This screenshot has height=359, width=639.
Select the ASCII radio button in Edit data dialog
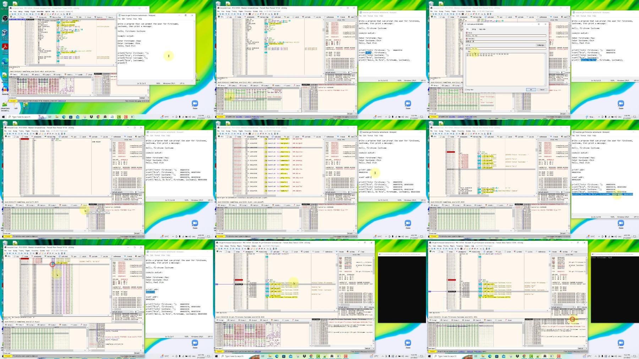pos(467,33)
